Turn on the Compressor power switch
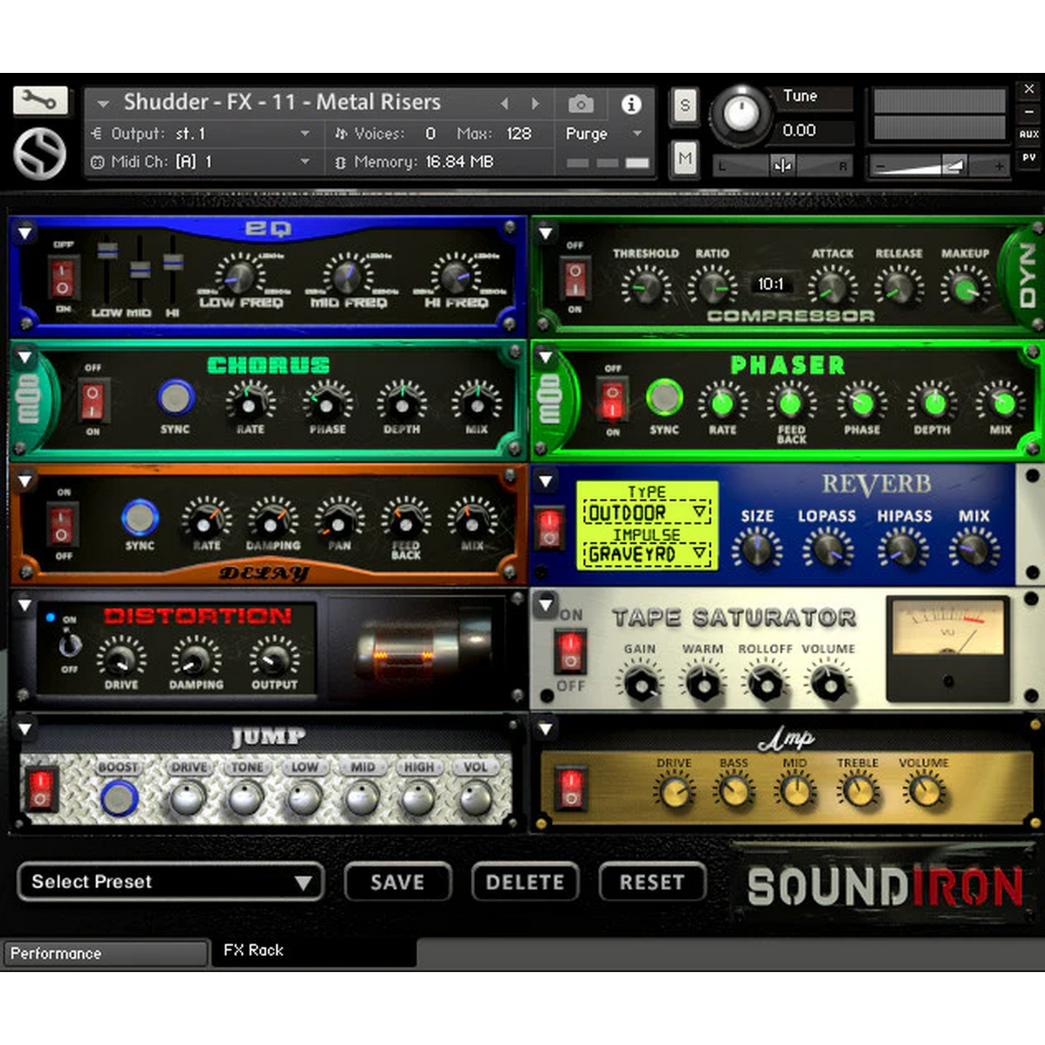 tap(575, 279)
